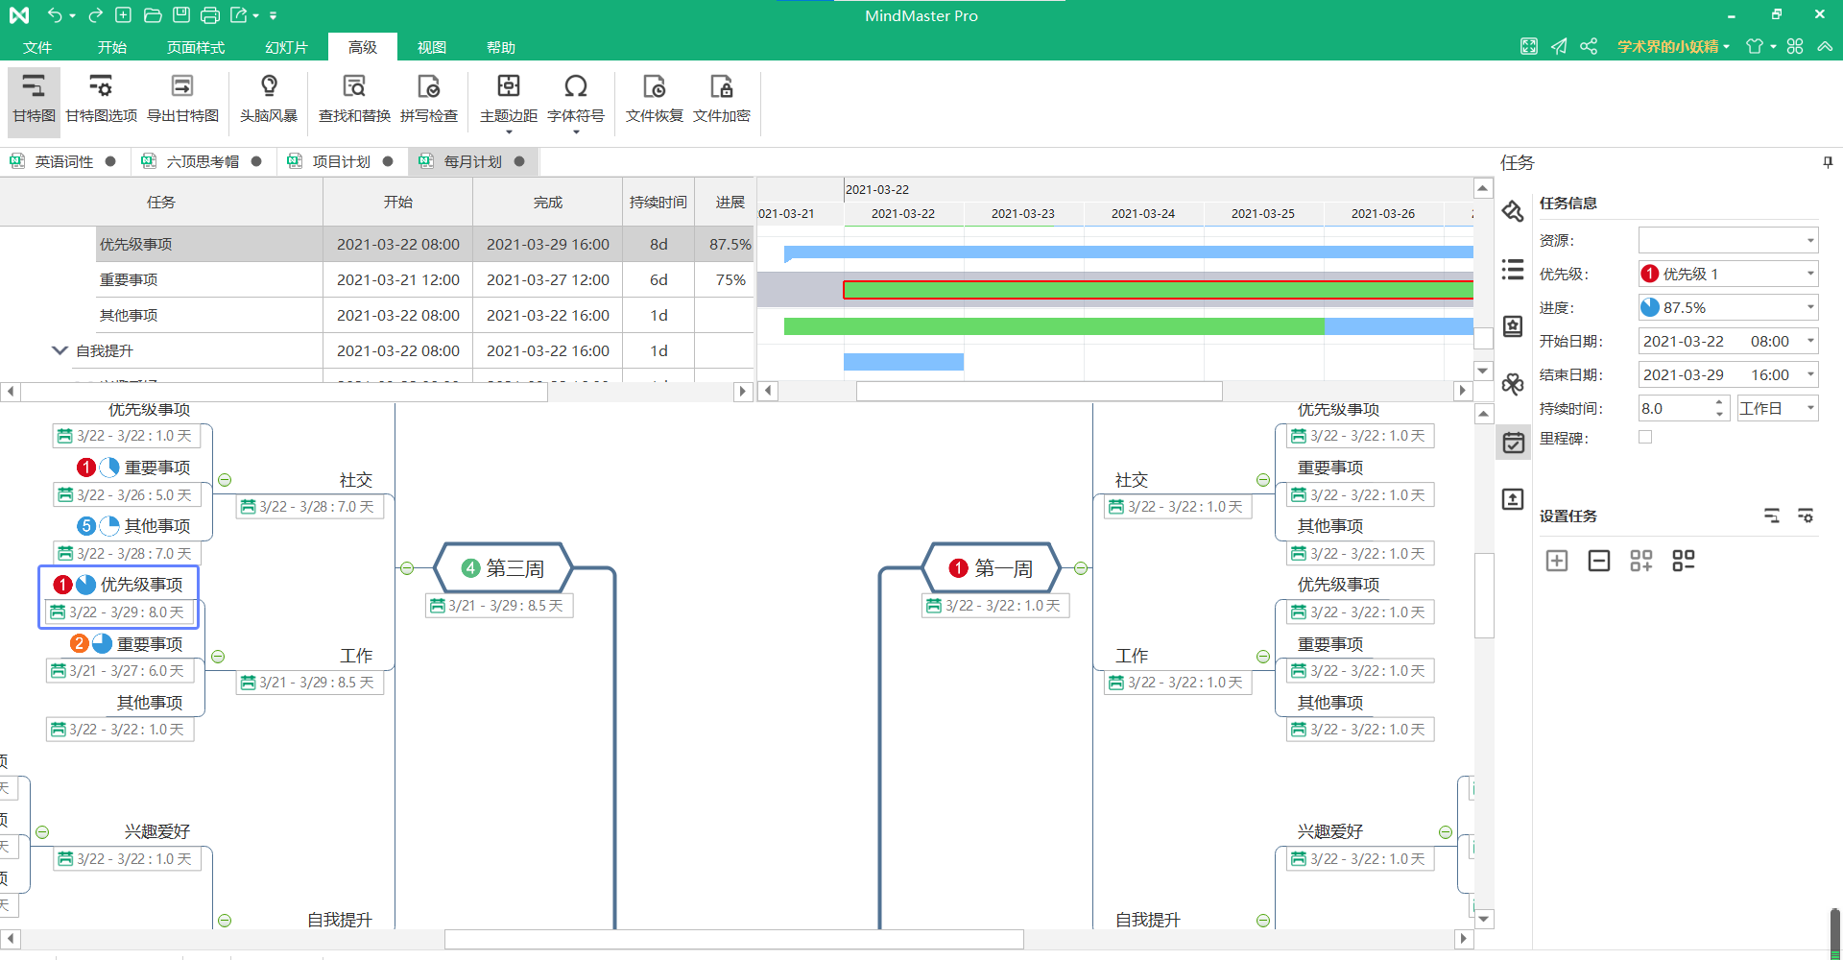Select the 第一周 topic node
Image resolution: width=1843 pixels, height=960 pixels.
point(992,568)
